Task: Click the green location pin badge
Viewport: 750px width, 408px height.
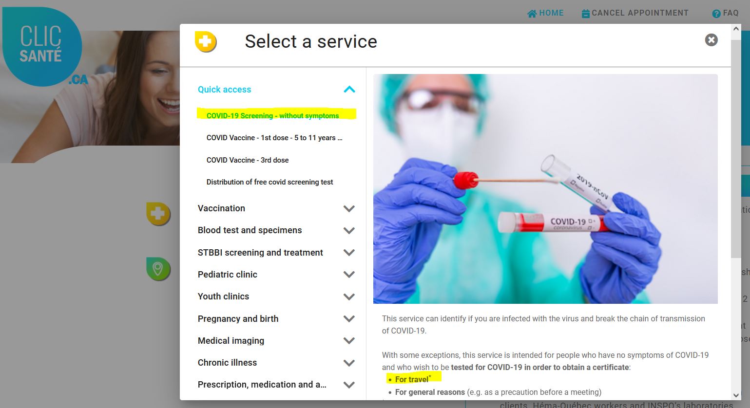Action: pos(158,269)
